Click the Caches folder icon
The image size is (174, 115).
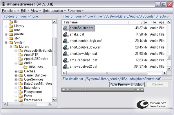coord(21,71)
